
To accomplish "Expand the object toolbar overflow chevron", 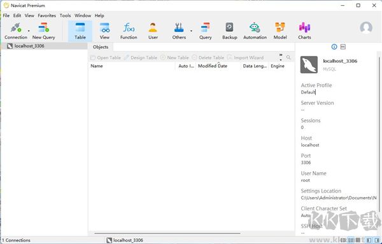I will (x=281, y=57).
